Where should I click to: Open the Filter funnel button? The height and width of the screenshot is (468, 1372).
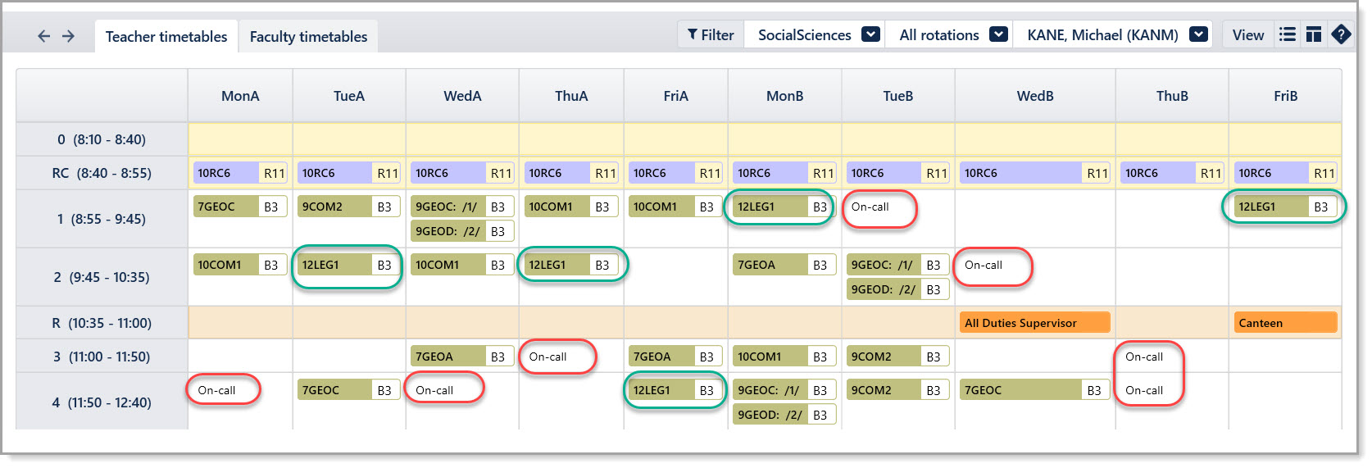pyautogui.click(x=711, y=34)
